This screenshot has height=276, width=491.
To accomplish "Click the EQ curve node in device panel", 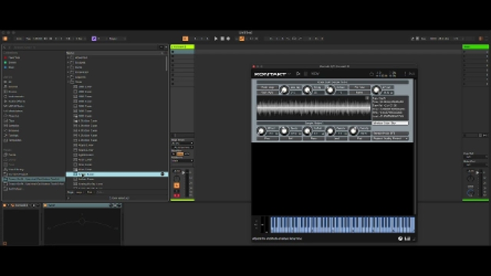I will pyautogui.click(x=82, y=221).
